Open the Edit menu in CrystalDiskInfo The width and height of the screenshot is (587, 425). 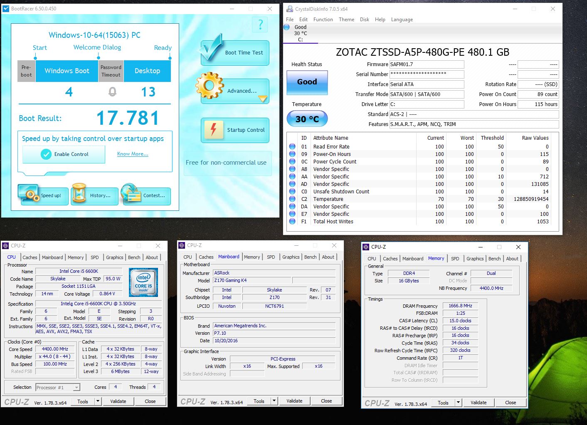303,20
